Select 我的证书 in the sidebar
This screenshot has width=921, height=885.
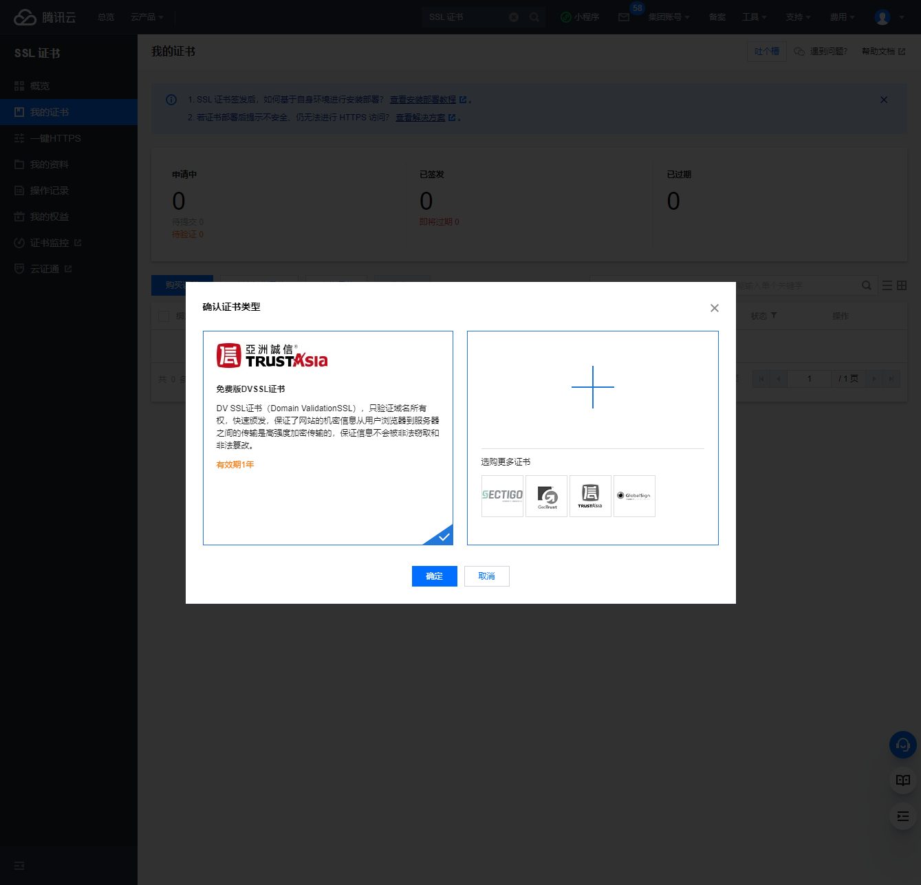(x=69, y=112)
